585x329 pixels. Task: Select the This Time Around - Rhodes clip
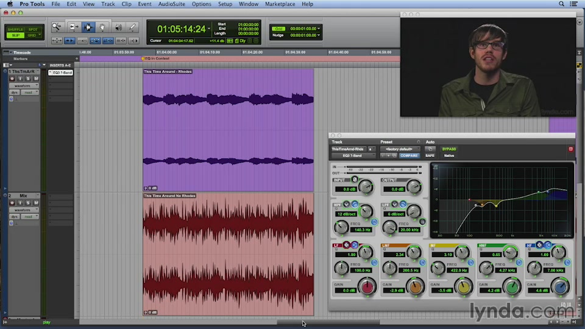tap(228, 130)
